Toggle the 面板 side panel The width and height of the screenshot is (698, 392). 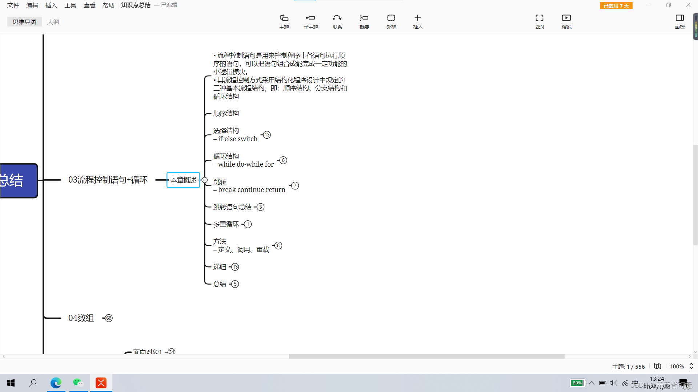(680, 21)
